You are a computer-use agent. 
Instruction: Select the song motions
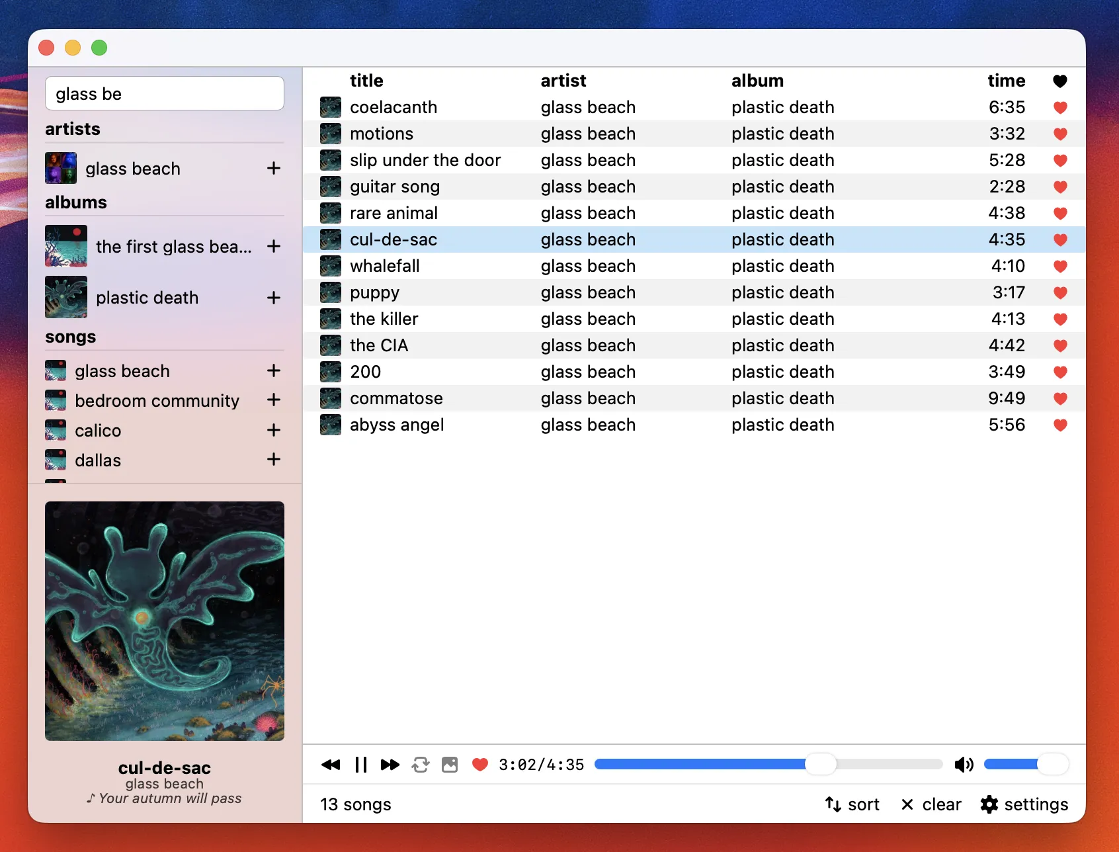click(x=694, y=134)
